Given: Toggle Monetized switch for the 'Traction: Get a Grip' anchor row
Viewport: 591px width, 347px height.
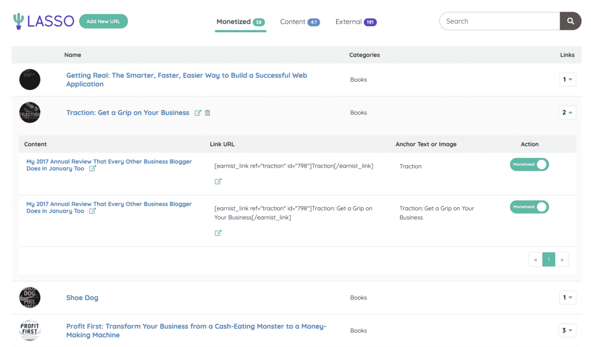Looking at the screenshot, I should [x=529, y=207].
